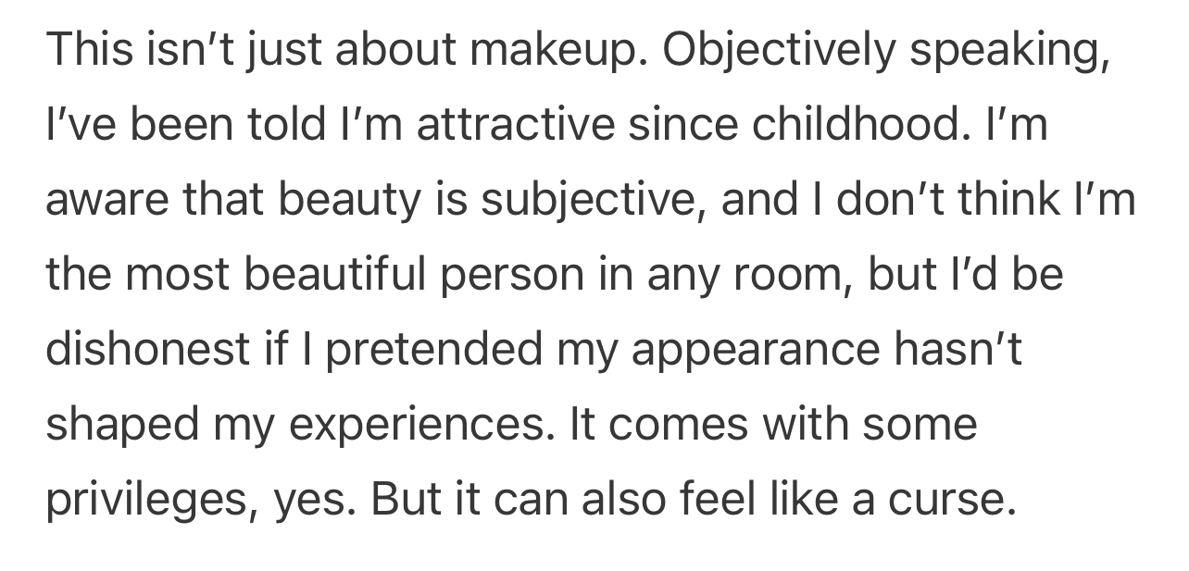
Task: Click the word "speaking" in first line
Action: [1008, 52]
